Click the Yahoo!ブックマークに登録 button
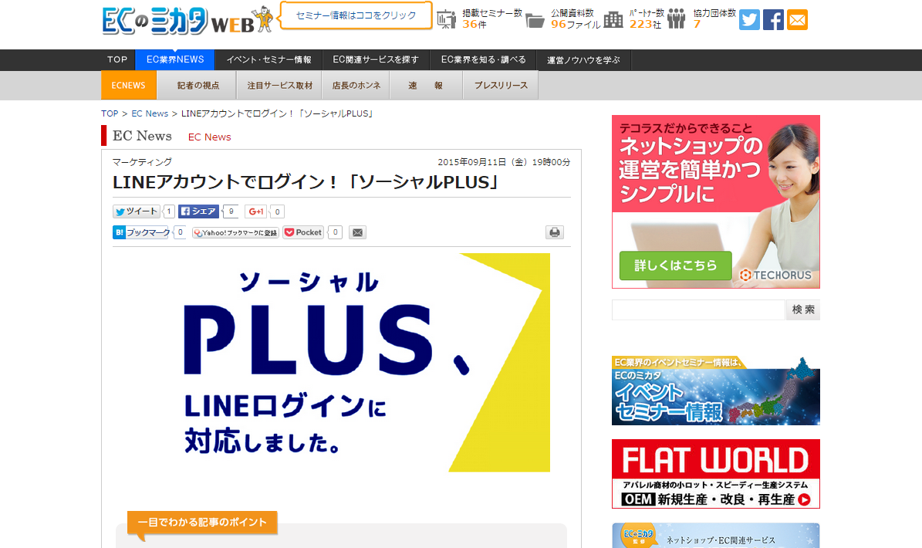The height and width of the screenshot is (548, 922). (236, 232)
